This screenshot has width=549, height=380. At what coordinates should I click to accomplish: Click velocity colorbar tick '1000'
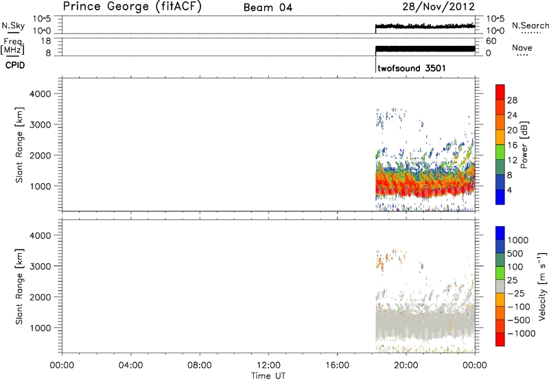517,240
